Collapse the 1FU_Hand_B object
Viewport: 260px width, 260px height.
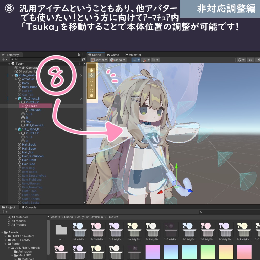[16, 129]
